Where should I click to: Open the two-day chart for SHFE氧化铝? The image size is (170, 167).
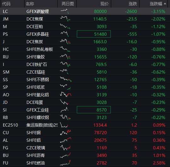point(65,94)
